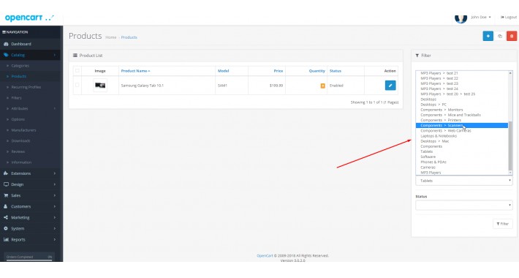The width and height of the screenshot is (519, 278).
Task: Edit the Samsung Galaxy Tab 10.1 product
Action: point(390,85)
